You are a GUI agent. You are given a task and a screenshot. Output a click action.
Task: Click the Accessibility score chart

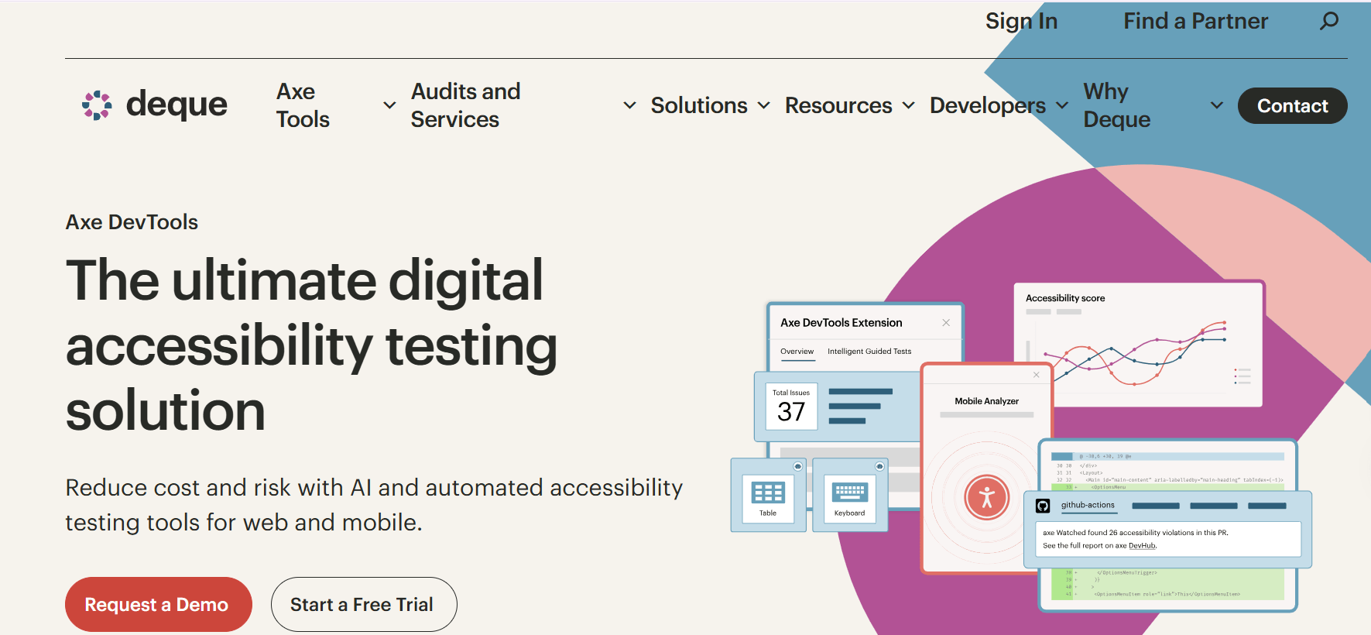click(1139, 345)
